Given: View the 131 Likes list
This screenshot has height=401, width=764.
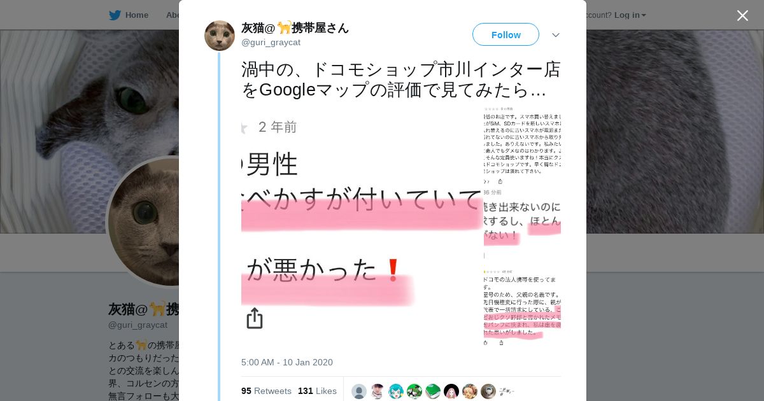Looking at the screenshot, I should 317,391.
